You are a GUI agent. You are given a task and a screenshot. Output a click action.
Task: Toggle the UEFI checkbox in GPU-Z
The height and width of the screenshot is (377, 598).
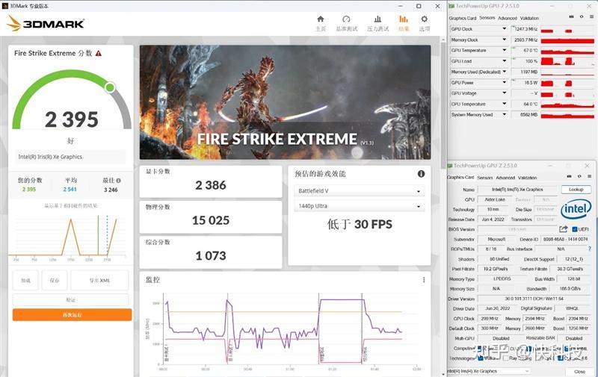[x=574, y=229]
